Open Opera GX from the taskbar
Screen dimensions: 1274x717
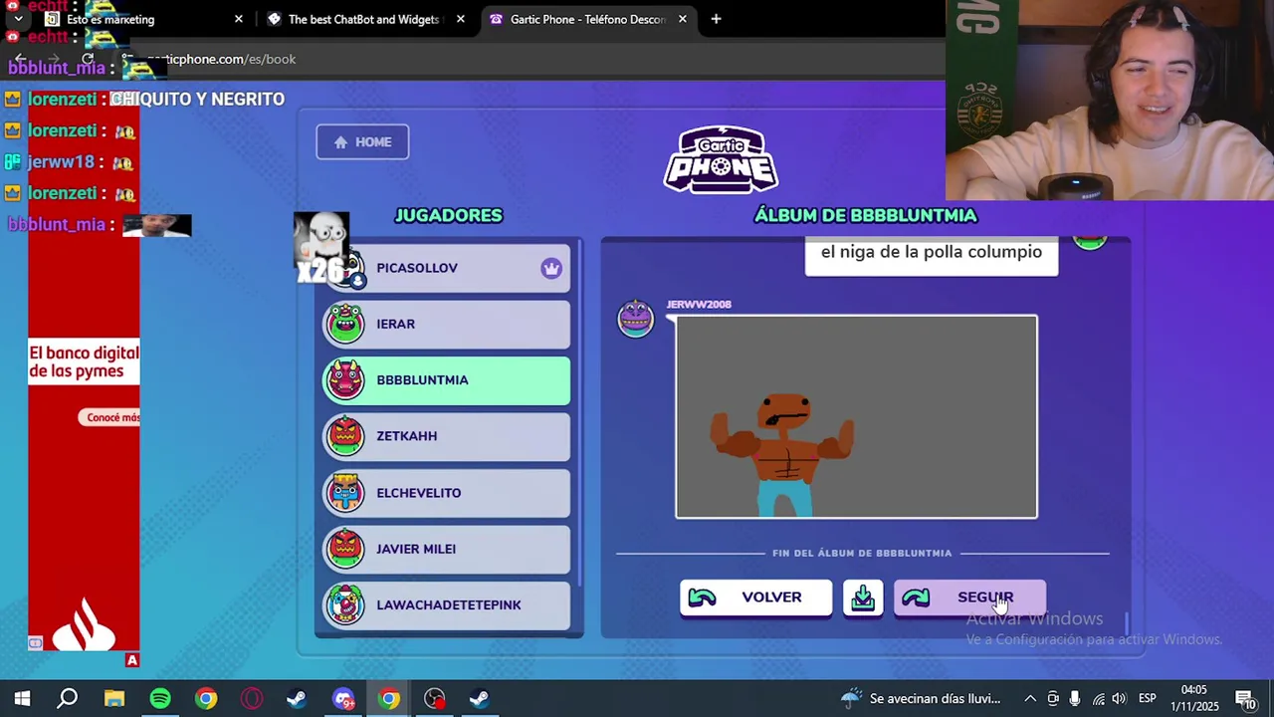[252, 698]
